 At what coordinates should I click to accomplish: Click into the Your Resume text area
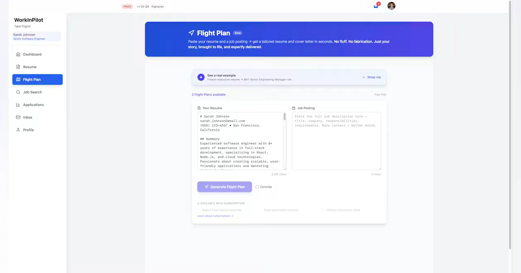point(240,141)
